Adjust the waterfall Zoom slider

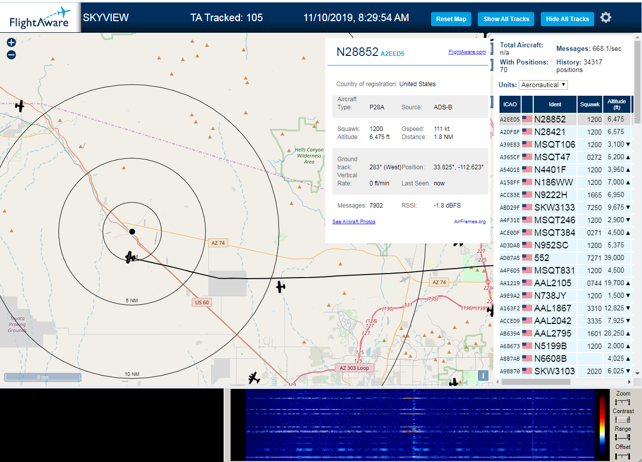pyautogui.click(x=623, y=402)
